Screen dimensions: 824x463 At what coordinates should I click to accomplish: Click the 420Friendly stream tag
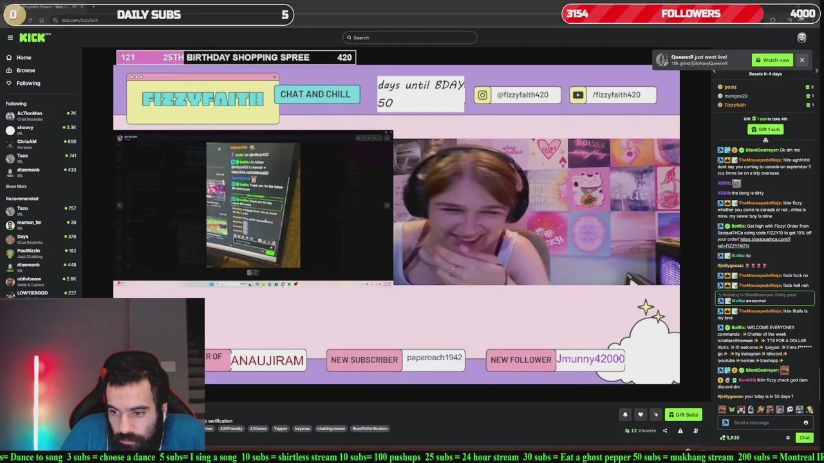pyautogui.click(x=231, y=429)
